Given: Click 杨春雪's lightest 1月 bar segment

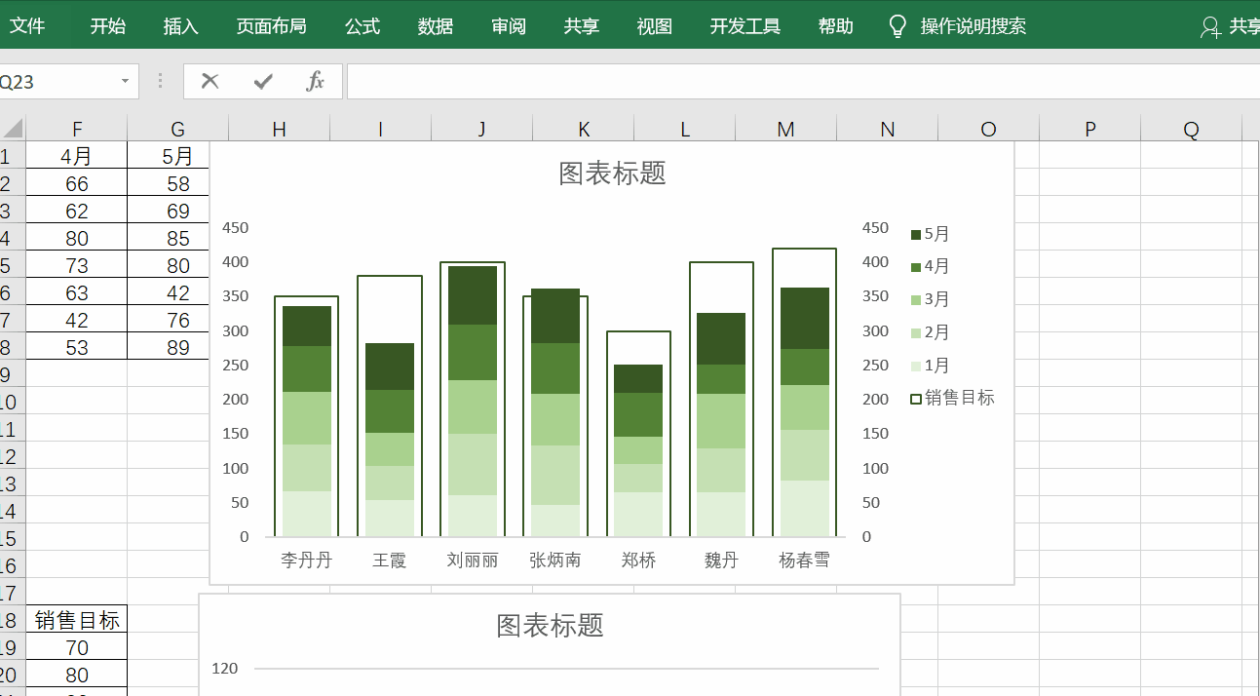Looking at the screenshot, I should click(805, 508).
